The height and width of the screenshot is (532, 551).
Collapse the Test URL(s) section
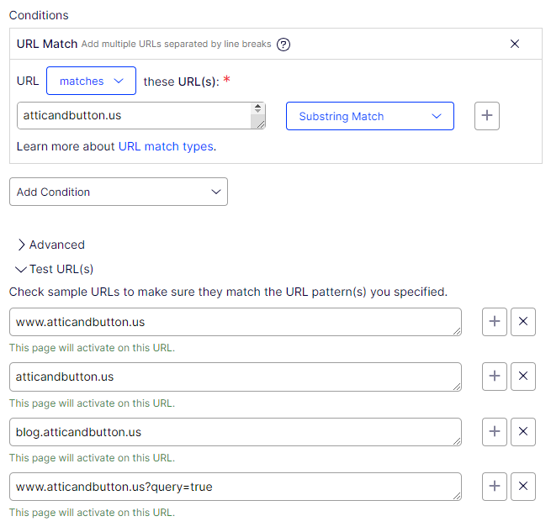[x=54, y=269]
